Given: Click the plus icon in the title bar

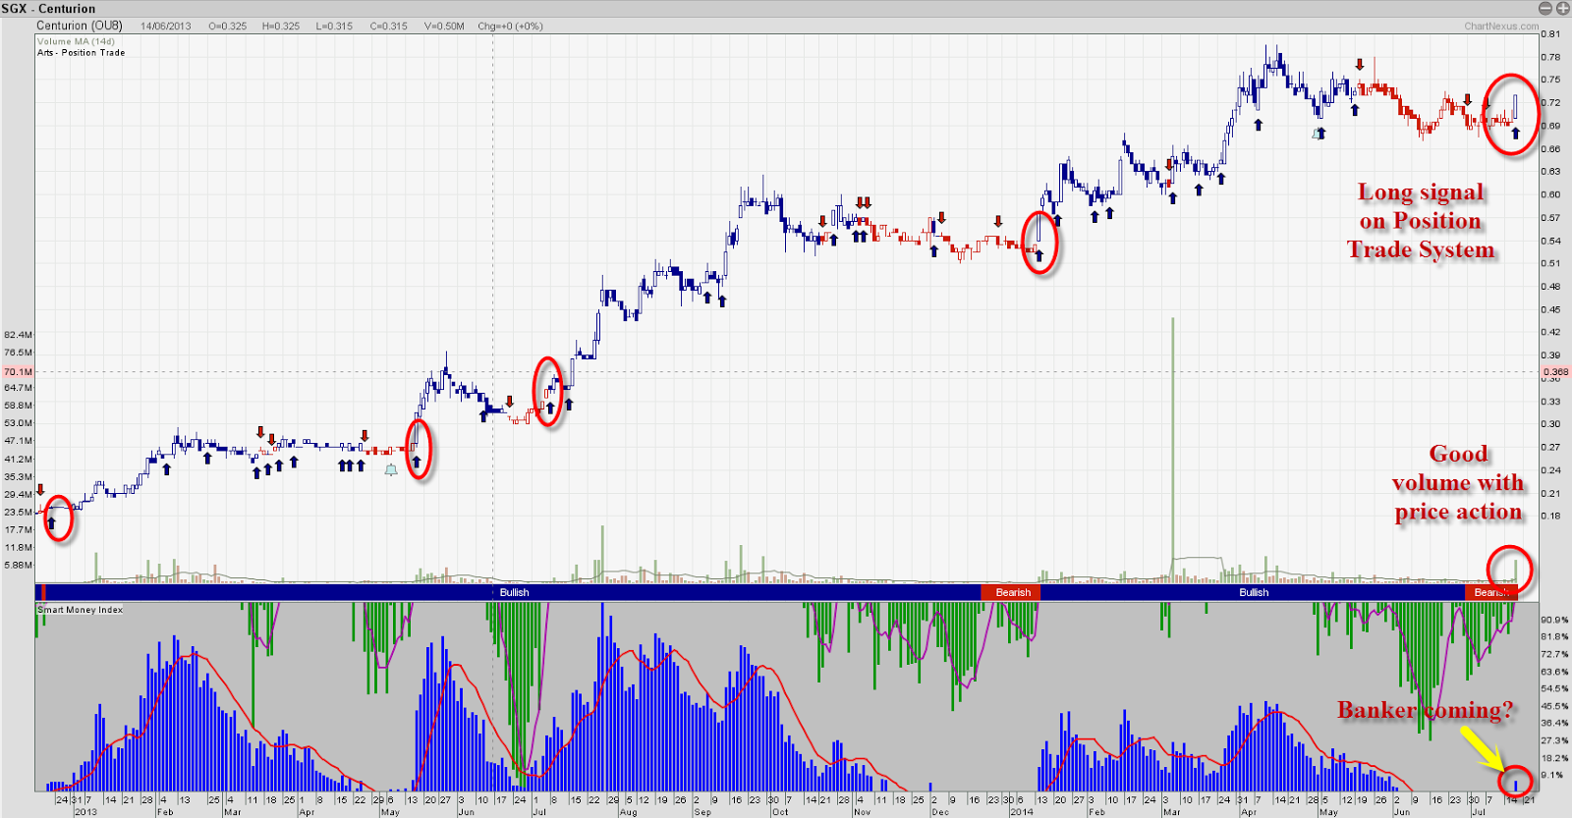Looking at the screenshot, I should (x=1562, y=8).
